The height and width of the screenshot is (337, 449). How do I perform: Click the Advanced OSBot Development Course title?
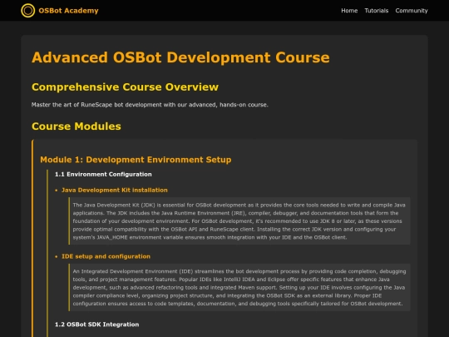pos(180,57)
